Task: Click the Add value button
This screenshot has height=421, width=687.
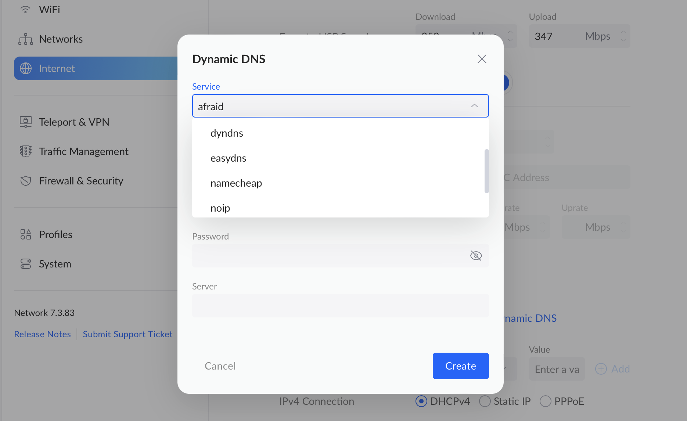Action: (x=612, y=369)
